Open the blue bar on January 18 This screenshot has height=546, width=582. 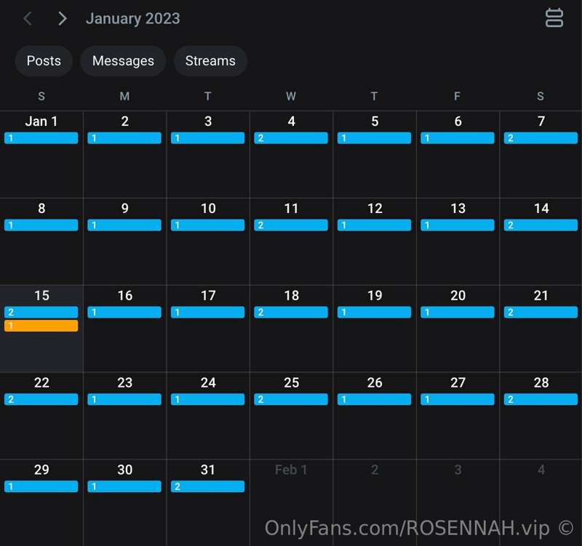pos(291,313)
